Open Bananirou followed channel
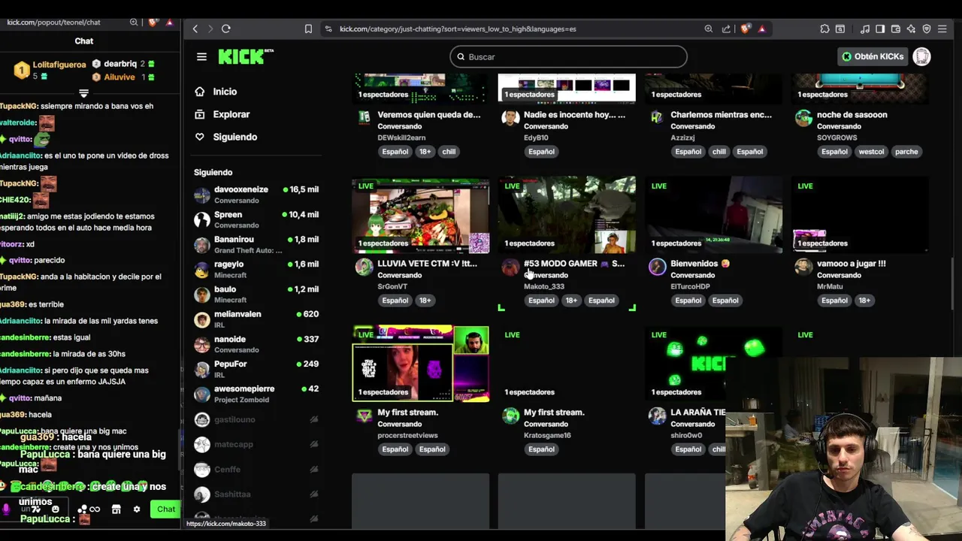 256,244
